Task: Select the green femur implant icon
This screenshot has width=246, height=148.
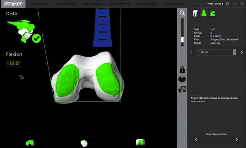Action: (203, 14)
